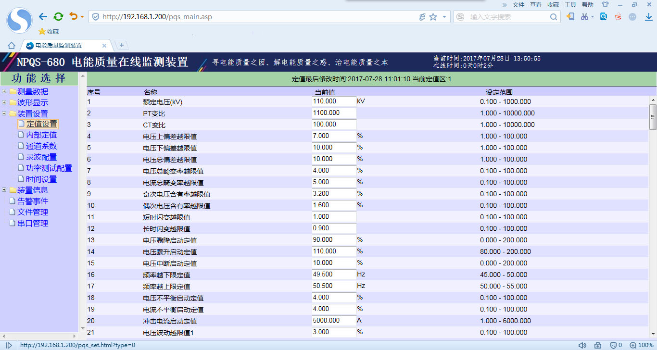Click the 电压上偏差越限值 input field
Image resolution: width=657 pixels, height=350 pixels.
point(334,136)
